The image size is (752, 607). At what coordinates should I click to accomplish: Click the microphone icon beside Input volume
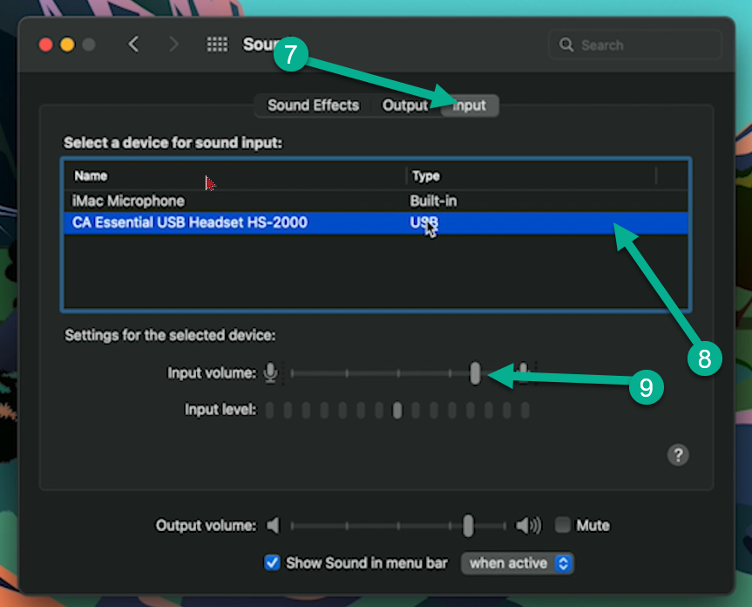[271, 372]
